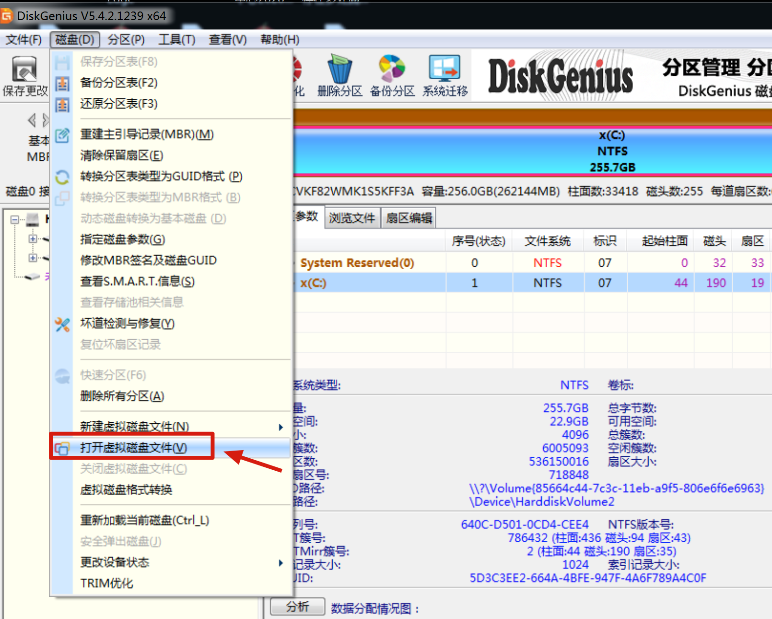The width and height of the screenshot is (772, 619).
Task: Select 修改MBR签名及磁盘GUID entry
Action: [x=172, y=261]
